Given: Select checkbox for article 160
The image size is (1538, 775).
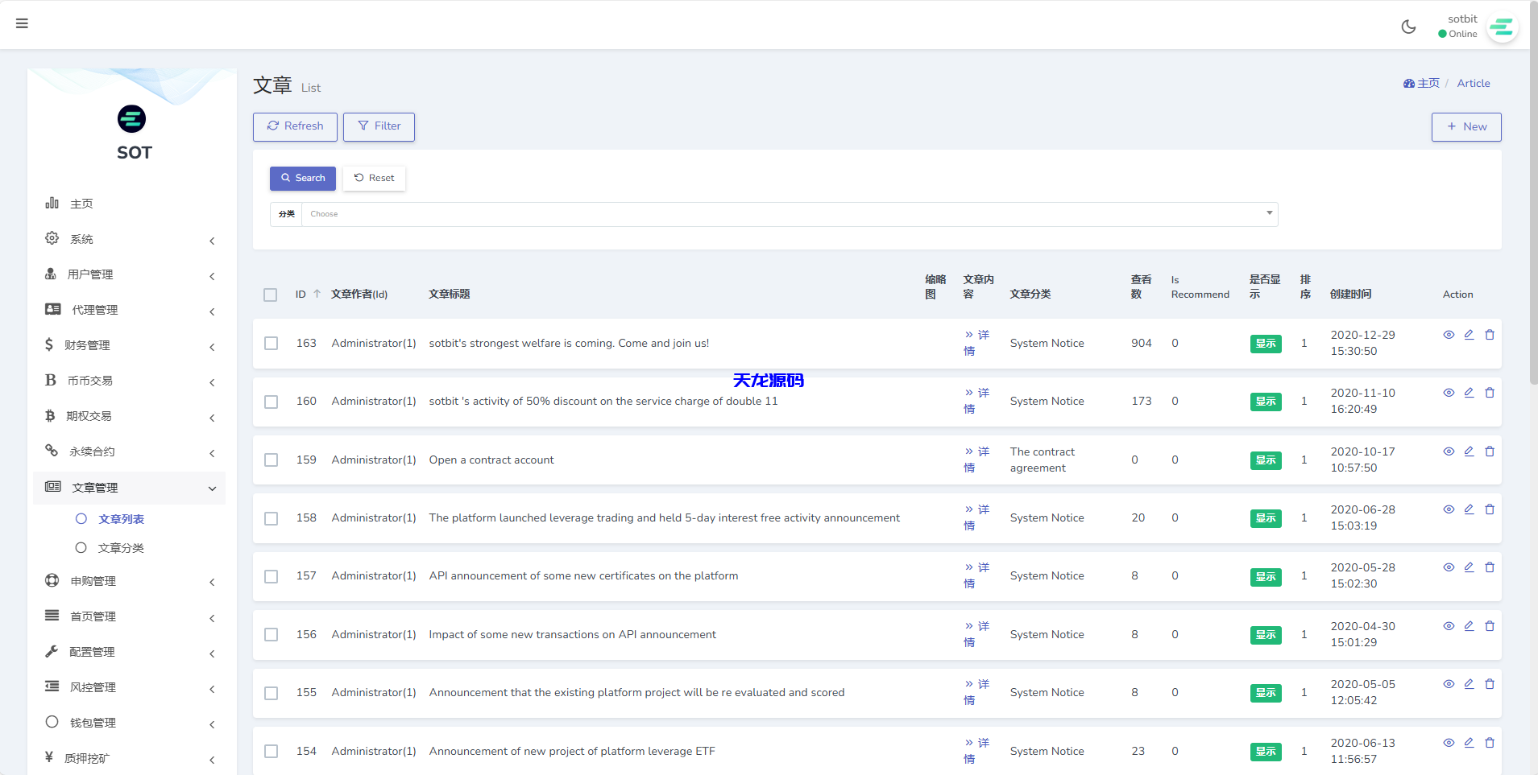Looking at the screenshot, I should click(272, 402).
